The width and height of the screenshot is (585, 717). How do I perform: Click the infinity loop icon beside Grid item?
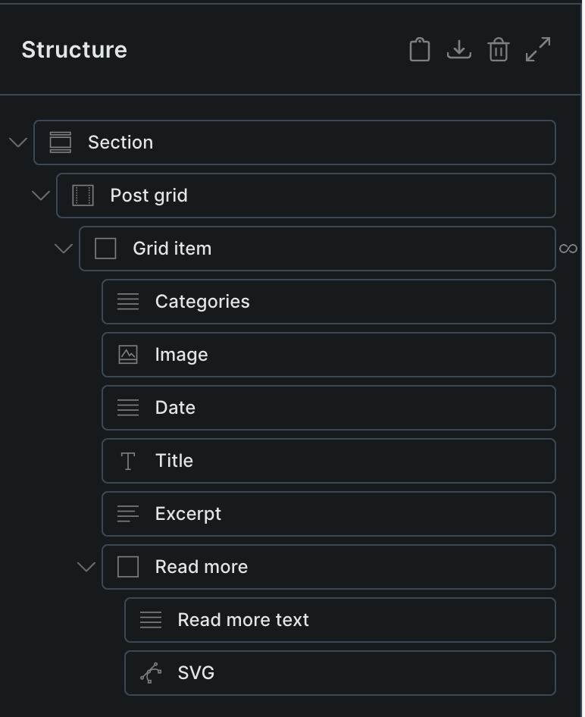568,249
